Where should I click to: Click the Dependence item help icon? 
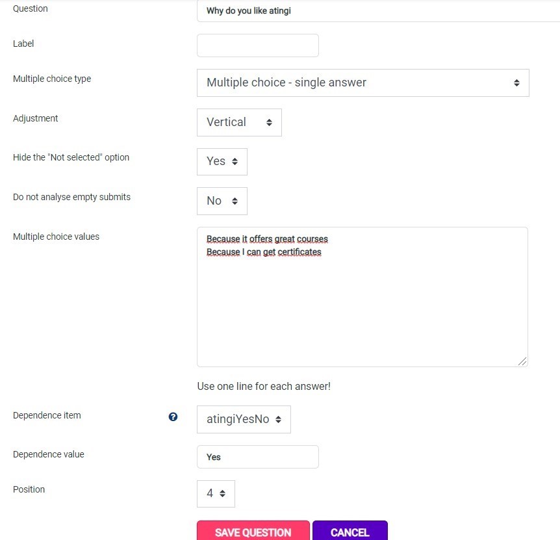pos(173,417)
